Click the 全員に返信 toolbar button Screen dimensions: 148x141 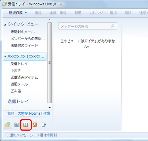(x=58, y=13)
